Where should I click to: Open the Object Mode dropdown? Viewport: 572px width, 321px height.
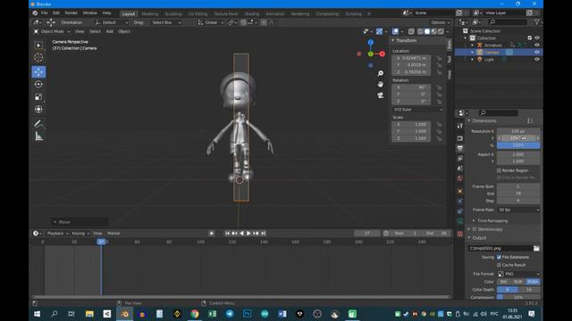click(52, 32)
